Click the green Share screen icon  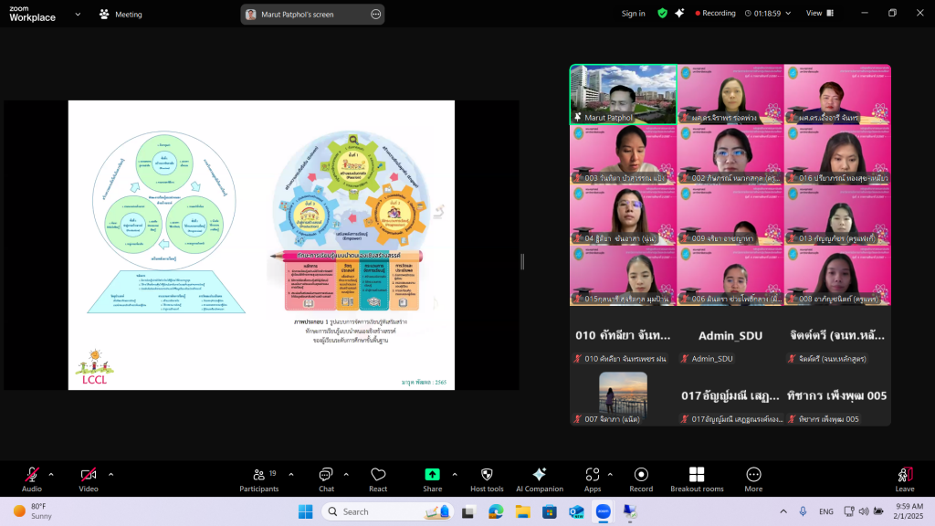[432, 475]
